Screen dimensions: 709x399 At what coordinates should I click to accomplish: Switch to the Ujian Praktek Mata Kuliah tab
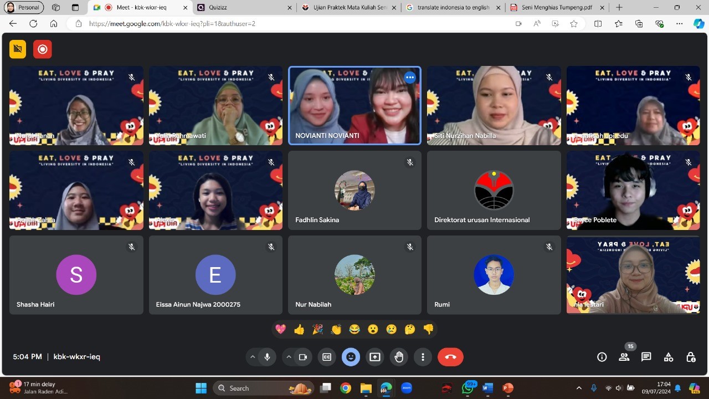[x=349, y=8]
